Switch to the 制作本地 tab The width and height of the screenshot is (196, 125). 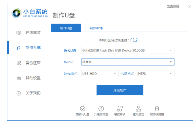[x=96, y=28]
